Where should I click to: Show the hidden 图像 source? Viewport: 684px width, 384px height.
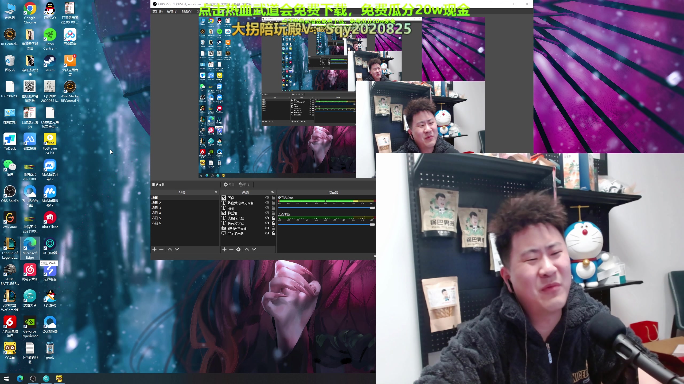click(x=267, y=198)
